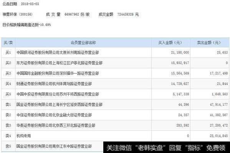Click sell amount 47,914,177
This screenshot has width=230, height=153.
coord(219,104)
